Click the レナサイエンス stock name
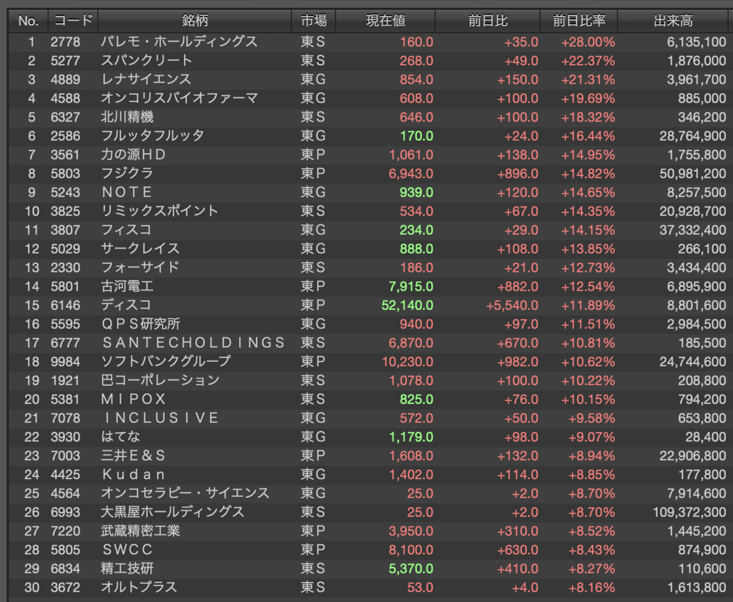 click(146, 79)
